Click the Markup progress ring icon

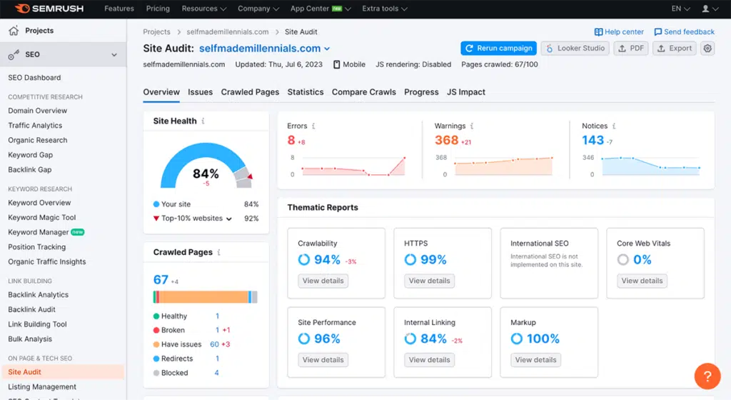[x=517, y=339]
